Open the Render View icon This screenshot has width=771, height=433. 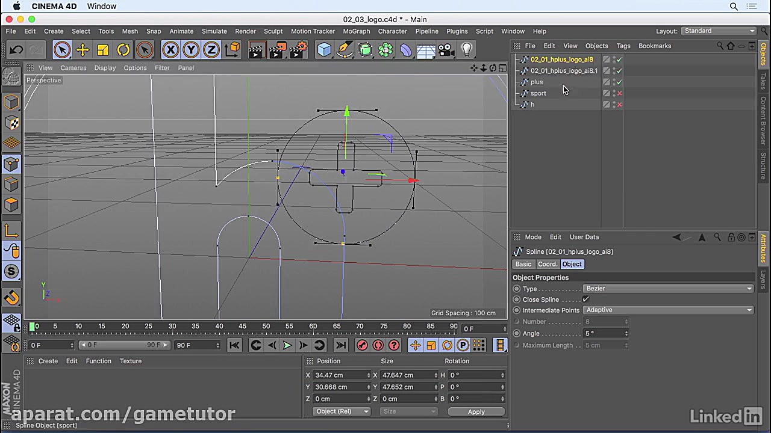(256, 50)
